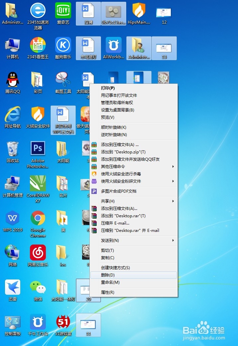This screenshot has height=346, width=238.
Task: Expand the 其他压缩命令 submenu
Action: point(134,166)
